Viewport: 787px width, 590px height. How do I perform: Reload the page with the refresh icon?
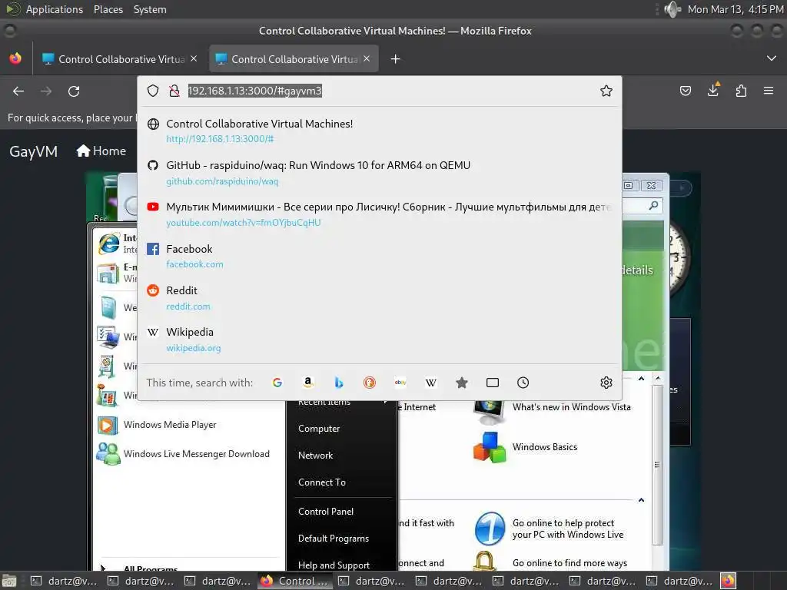click(x=74, y=91)
